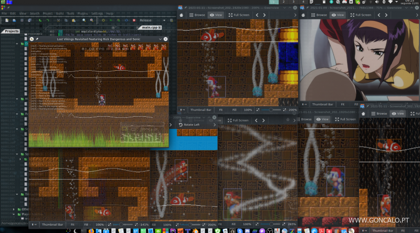Adjust zoom slider in 200% Gwenview status bar
Viewport: 420px width, 233px height.
[271, 110]
